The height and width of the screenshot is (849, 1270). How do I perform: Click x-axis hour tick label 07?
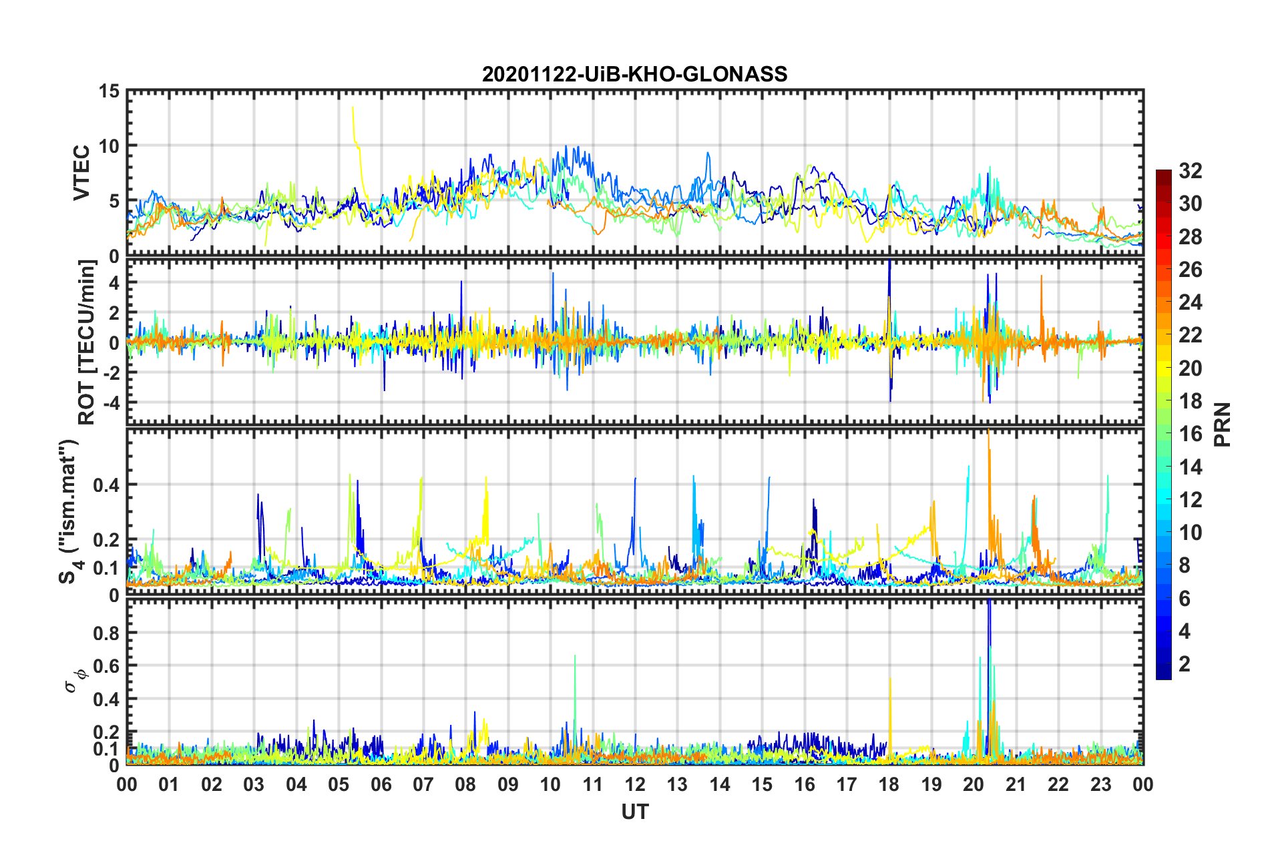pyautogui.click(x=423, y=785)
